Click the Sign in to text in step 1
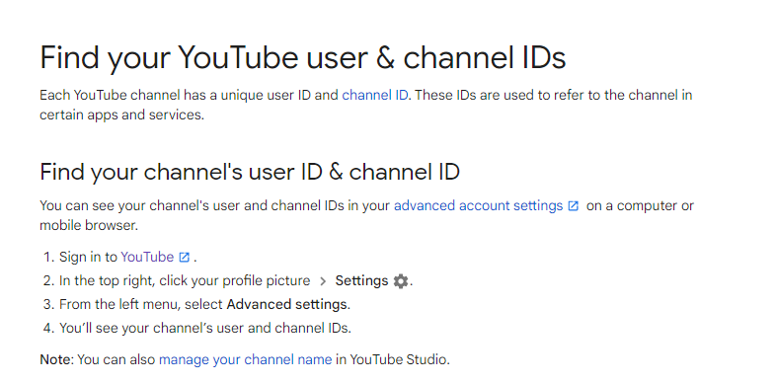 point(88,258)
